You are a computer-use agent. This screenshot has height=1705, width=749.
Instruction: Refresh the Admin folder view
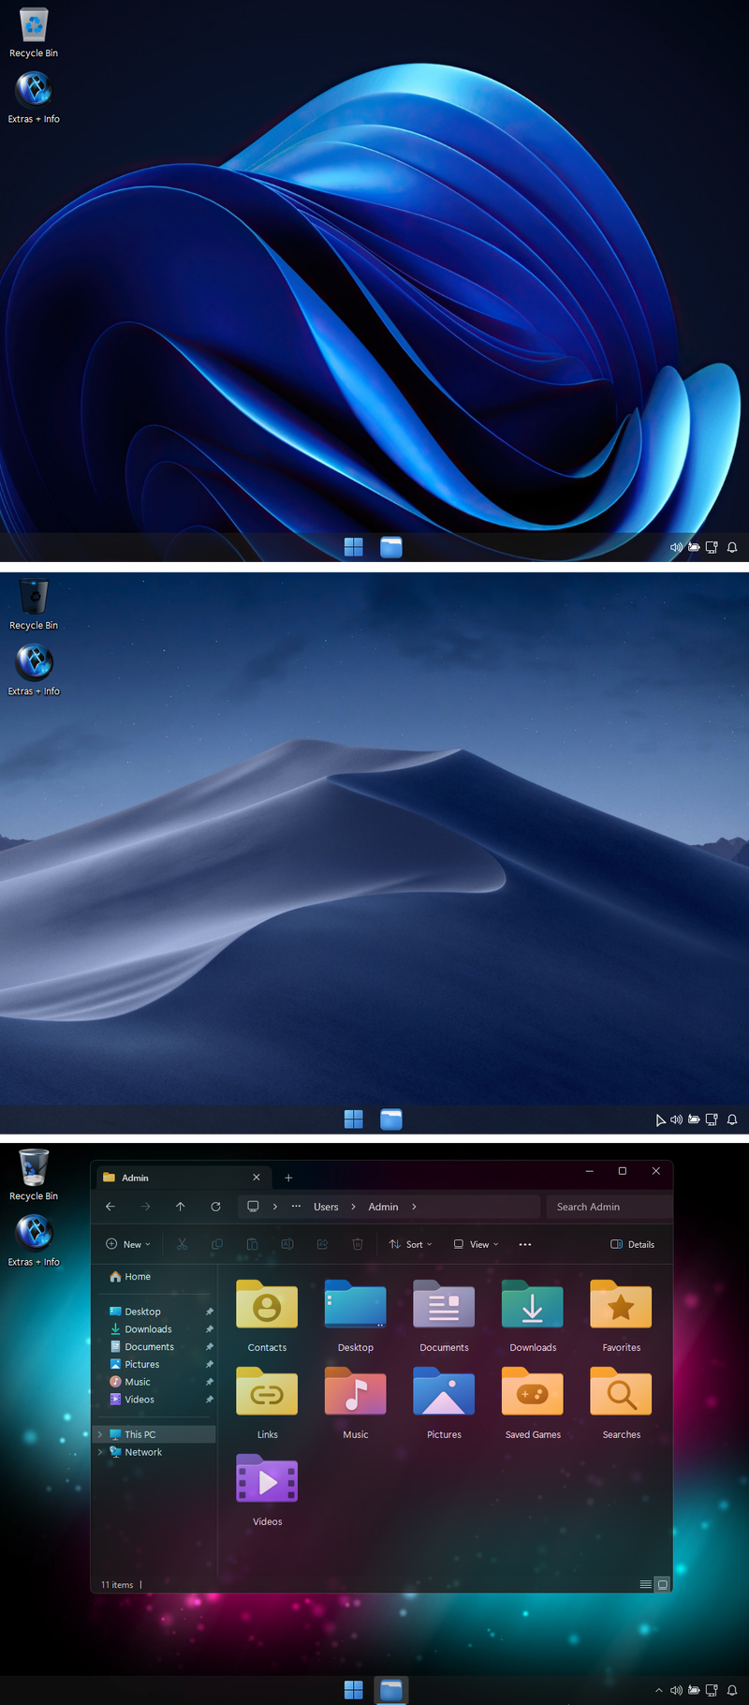(x=215, y=1207)
